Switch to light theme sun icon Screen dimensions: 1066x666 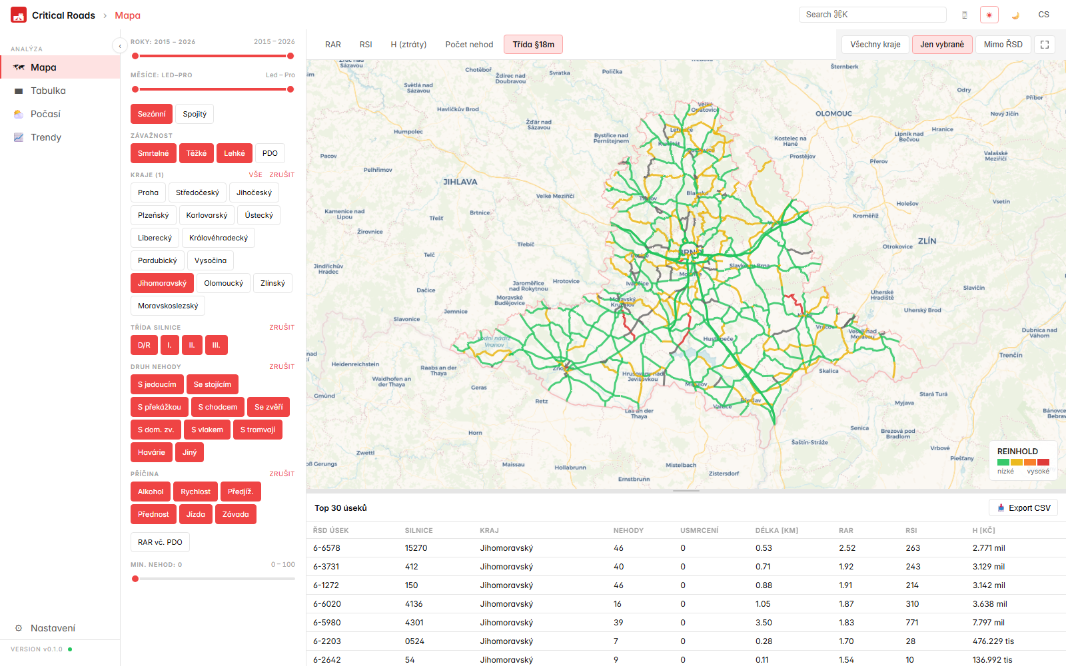(x=989, y=15)
